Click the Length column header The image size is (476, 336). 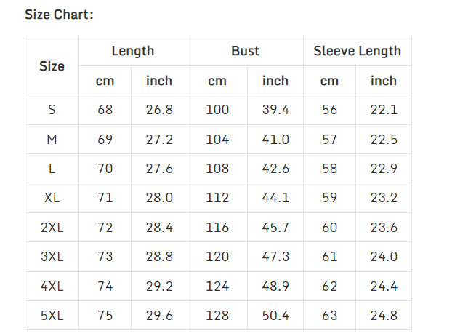[132, 51]
